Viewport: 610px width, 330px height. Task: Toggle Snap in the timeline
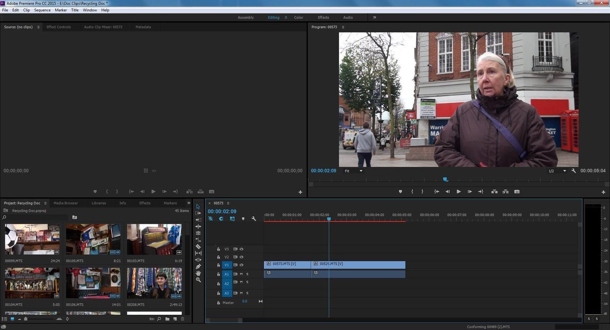point(221,219)
